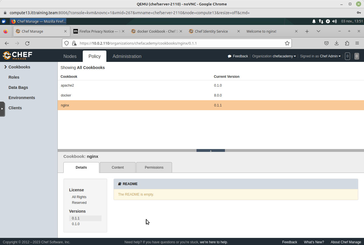364x245 pixels.
Task: Open Environments in the sidebar
Action: click(x=22, y=98)
